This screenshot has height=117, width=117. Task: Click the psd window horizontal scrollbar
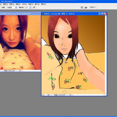(x=88, y=95)
